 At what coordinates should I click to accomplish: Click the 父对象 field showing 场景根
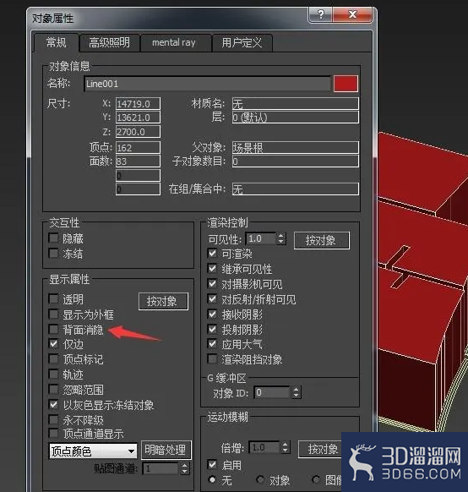coord(296,147)
